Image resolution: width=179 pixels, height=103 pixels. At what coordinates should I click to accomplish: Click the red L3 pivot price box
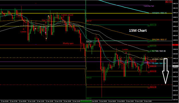153,71
